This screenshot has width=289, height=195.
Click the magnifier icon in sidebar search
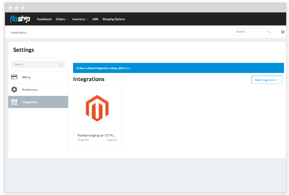pos(61,65)
